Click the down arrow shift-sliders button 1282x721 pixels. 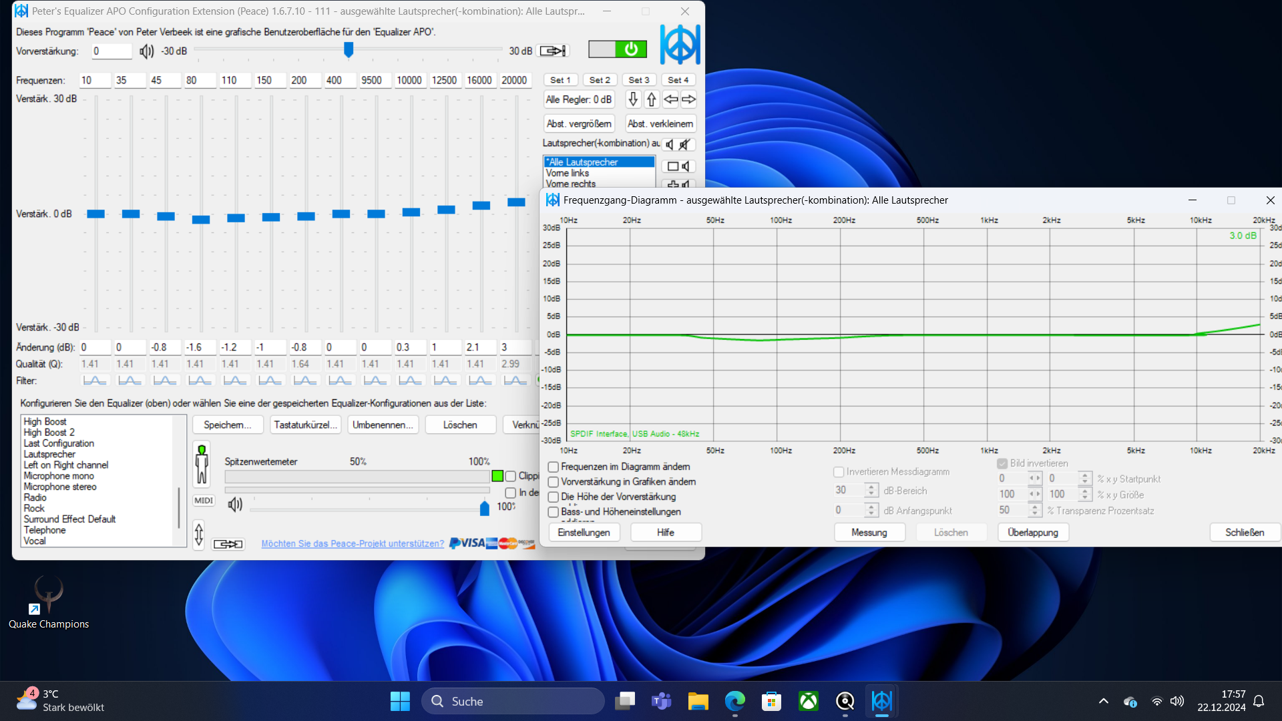pyautogui.click(x=633, y=99)
